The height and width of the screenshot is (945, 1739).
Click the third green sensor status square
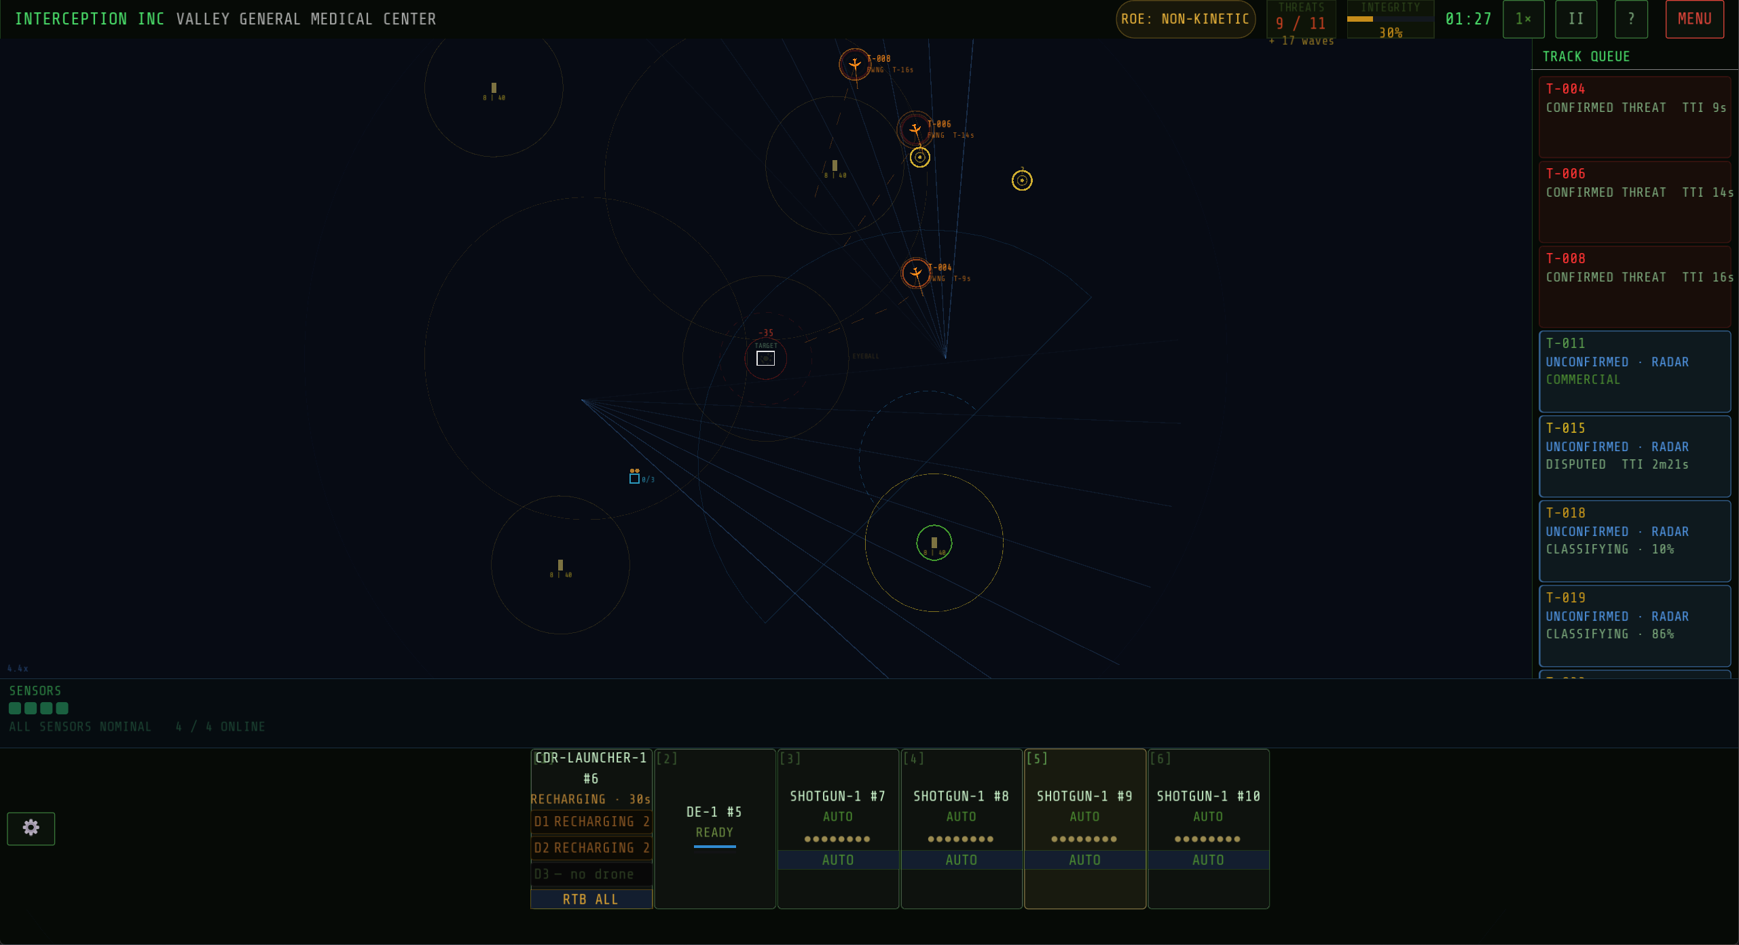coord(46,708)
